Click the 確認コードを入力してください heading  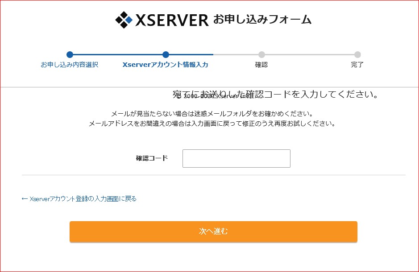coord(275,94)
